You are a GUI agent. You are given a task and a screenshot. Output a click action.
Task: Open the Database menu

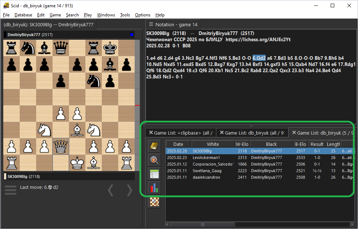[23, 15]
